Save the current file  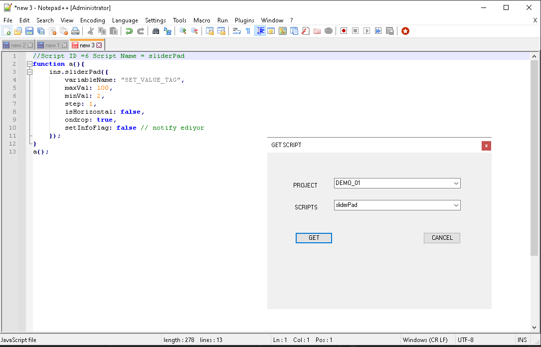[x=29, y=31]
